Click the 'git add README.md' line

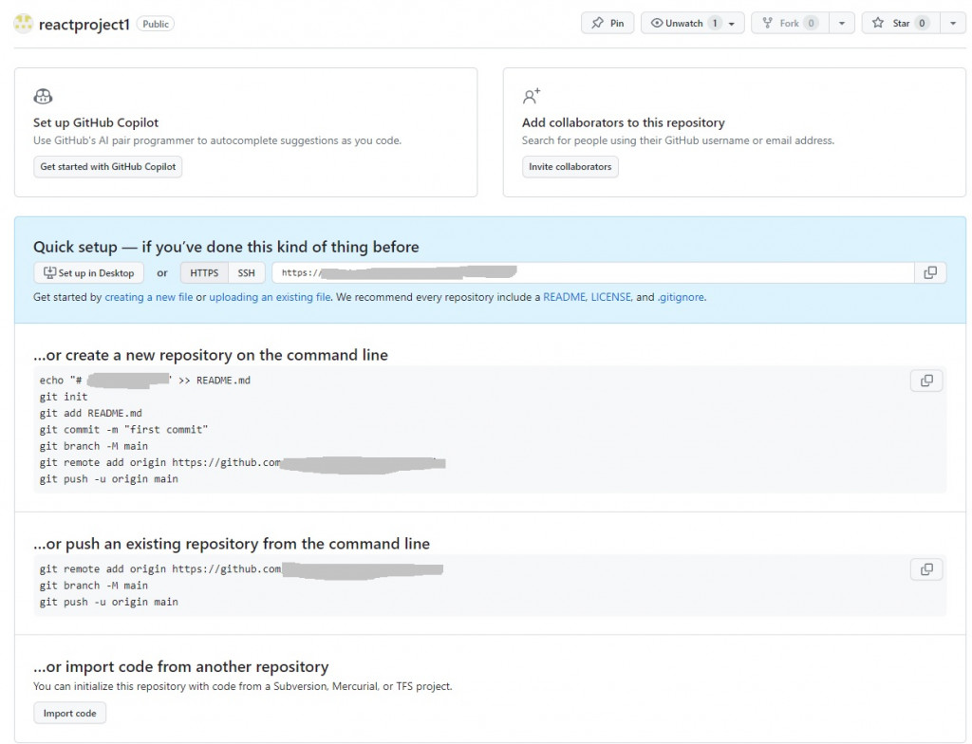click(90, 413)
